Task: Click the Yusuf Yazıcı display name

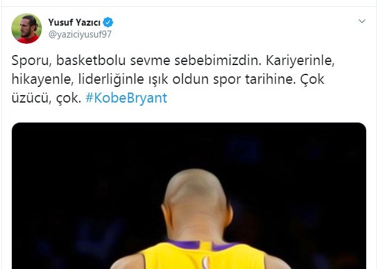Action: tap(74, 23)
